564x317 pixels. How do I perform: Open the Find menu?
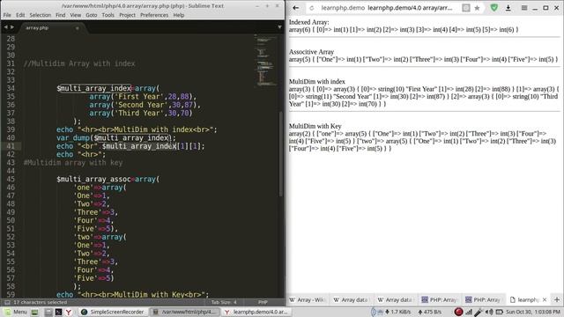pos(61,15)
